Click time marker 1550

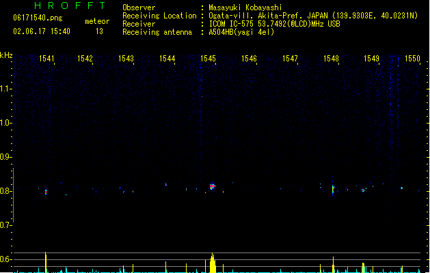coord(412,59)
